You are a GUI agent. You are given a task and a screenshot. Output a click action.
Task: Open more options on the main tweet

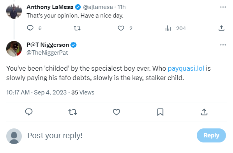pyautogui.click(x=223, y=45)
